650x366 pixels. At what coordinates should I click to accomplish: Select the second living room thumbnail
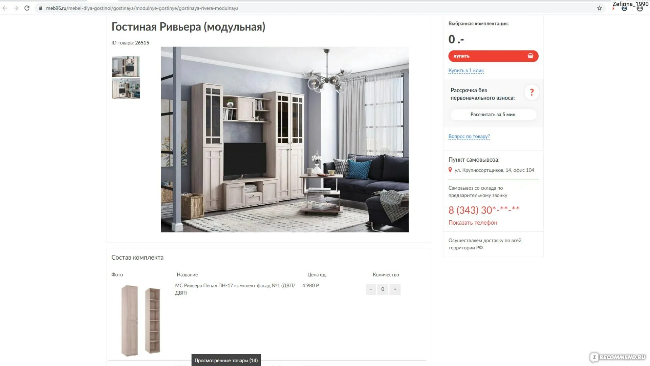pos(126,88)
